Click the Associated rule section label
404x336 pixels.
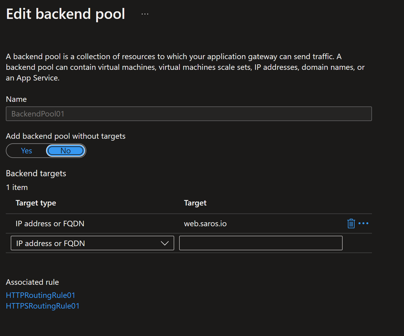(x=32, y=282)
